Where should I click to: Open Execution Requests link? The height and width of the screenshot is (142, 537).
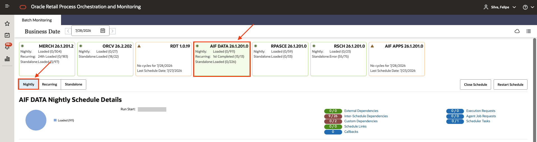(x=481, y=111)
